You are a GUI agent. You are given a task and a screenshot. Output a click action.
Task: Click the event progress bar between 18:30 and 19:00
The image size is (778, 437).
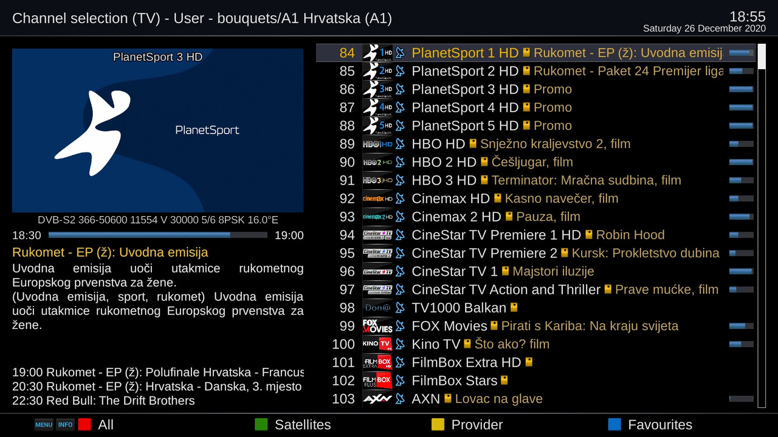pos(158,235)
